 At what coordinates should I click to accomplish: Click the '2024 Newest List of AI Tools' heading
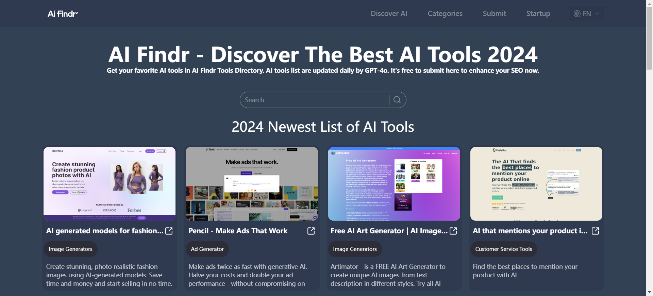click(x=323, y=127)
